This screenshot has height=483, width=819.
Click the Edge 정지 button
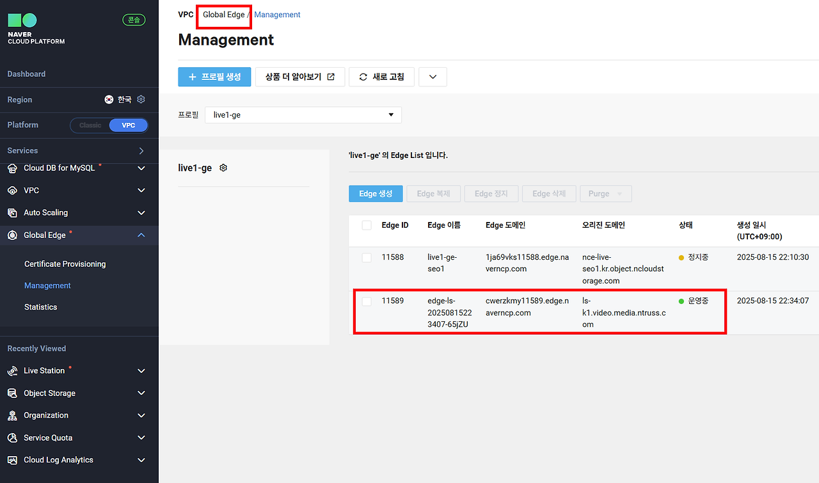pos(491,194)
